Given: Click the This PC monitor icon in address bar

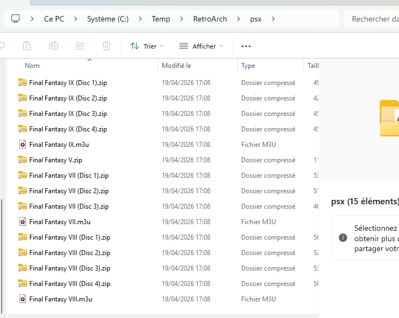Looking at the screenshot, I should (x=15, y=19).
